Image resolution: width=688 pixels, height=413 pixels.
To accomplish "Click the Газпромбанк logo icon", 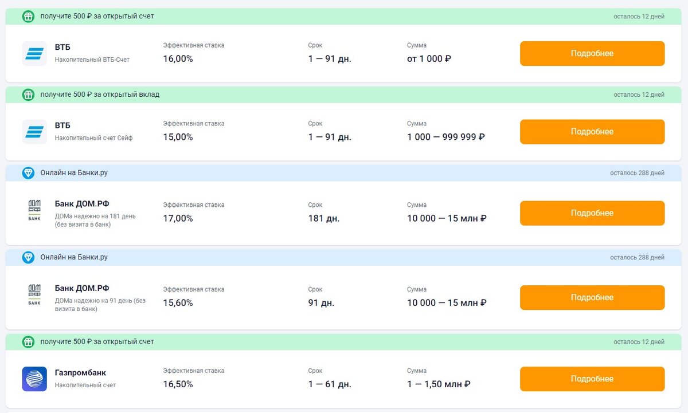I will [x=34, y=379].
